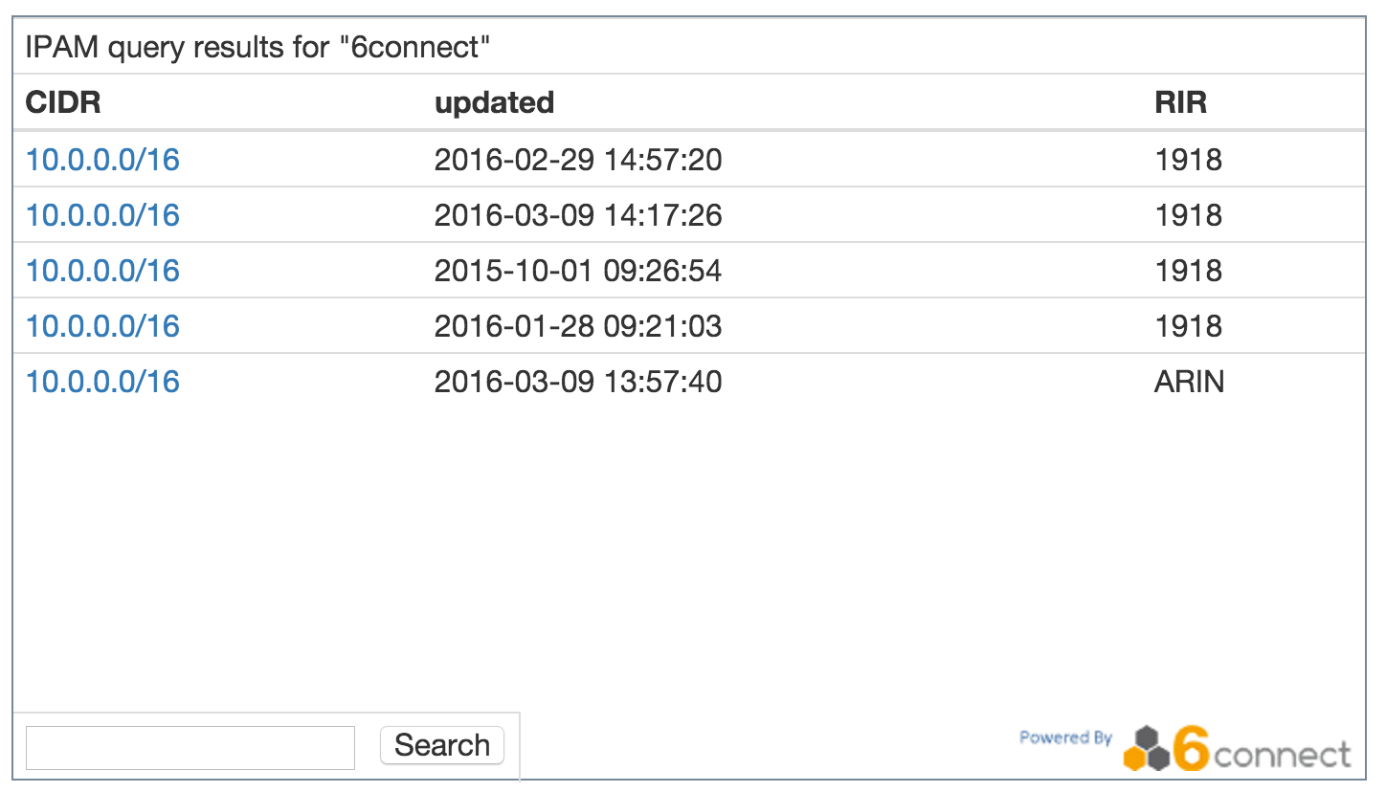Select the timestamp 2016-03-09 14:17:26
Viewport: 1386px width, 792px height.
point(577,215)
